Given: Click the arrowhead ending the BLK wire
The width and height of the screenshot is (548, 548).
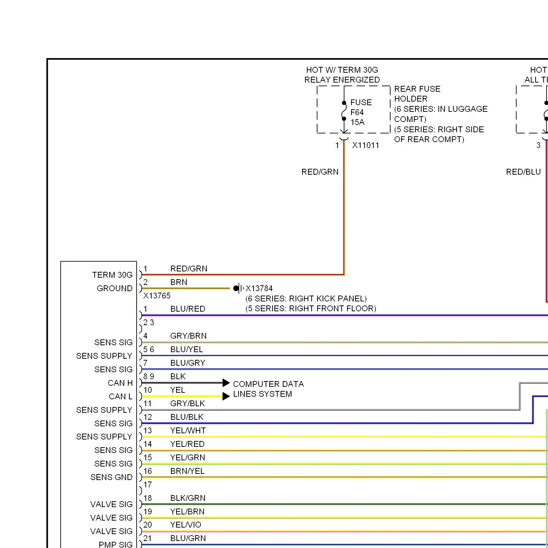Looking at the screenshot, I should [x=226, y=383].
